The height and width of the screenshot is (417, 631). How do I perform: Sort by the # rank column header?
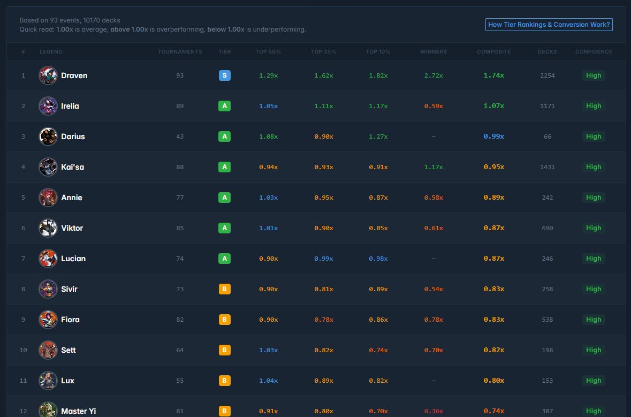click(23, 51)
